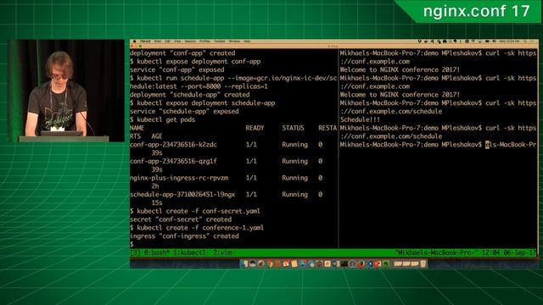Open the Session menu
543x305 pixels.
tap(190, 42)
